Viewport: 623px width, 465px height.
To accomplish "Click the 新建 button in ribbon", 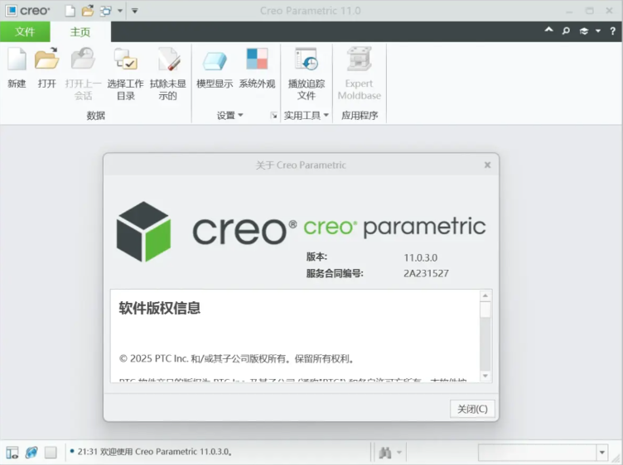I will (17, 68).
